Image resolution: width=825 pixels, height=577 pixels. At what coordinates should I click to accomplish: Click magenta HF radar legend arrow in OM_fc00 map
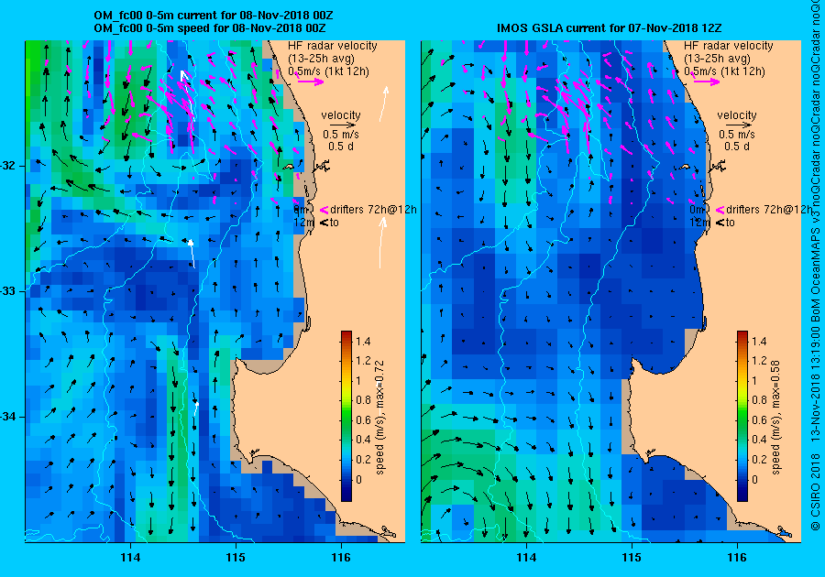click(311, 82)
